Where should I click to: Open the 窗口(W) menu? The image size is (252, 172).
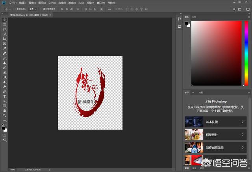tap(101, 3)
